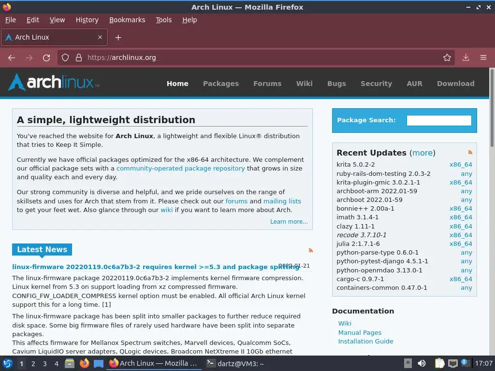Select Arch Linux Firefox taskbar window
Image resolution: width=495 pixels, height=371 pixels.
(x=154, y=363)
